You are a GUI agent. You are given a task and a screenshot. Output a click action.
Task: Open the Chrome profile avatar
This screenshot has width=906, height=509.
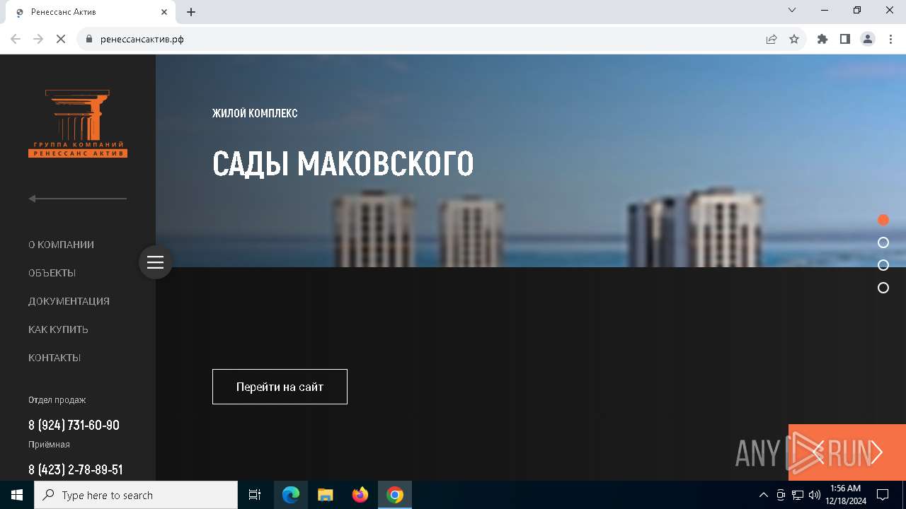[x=868, y=39]
